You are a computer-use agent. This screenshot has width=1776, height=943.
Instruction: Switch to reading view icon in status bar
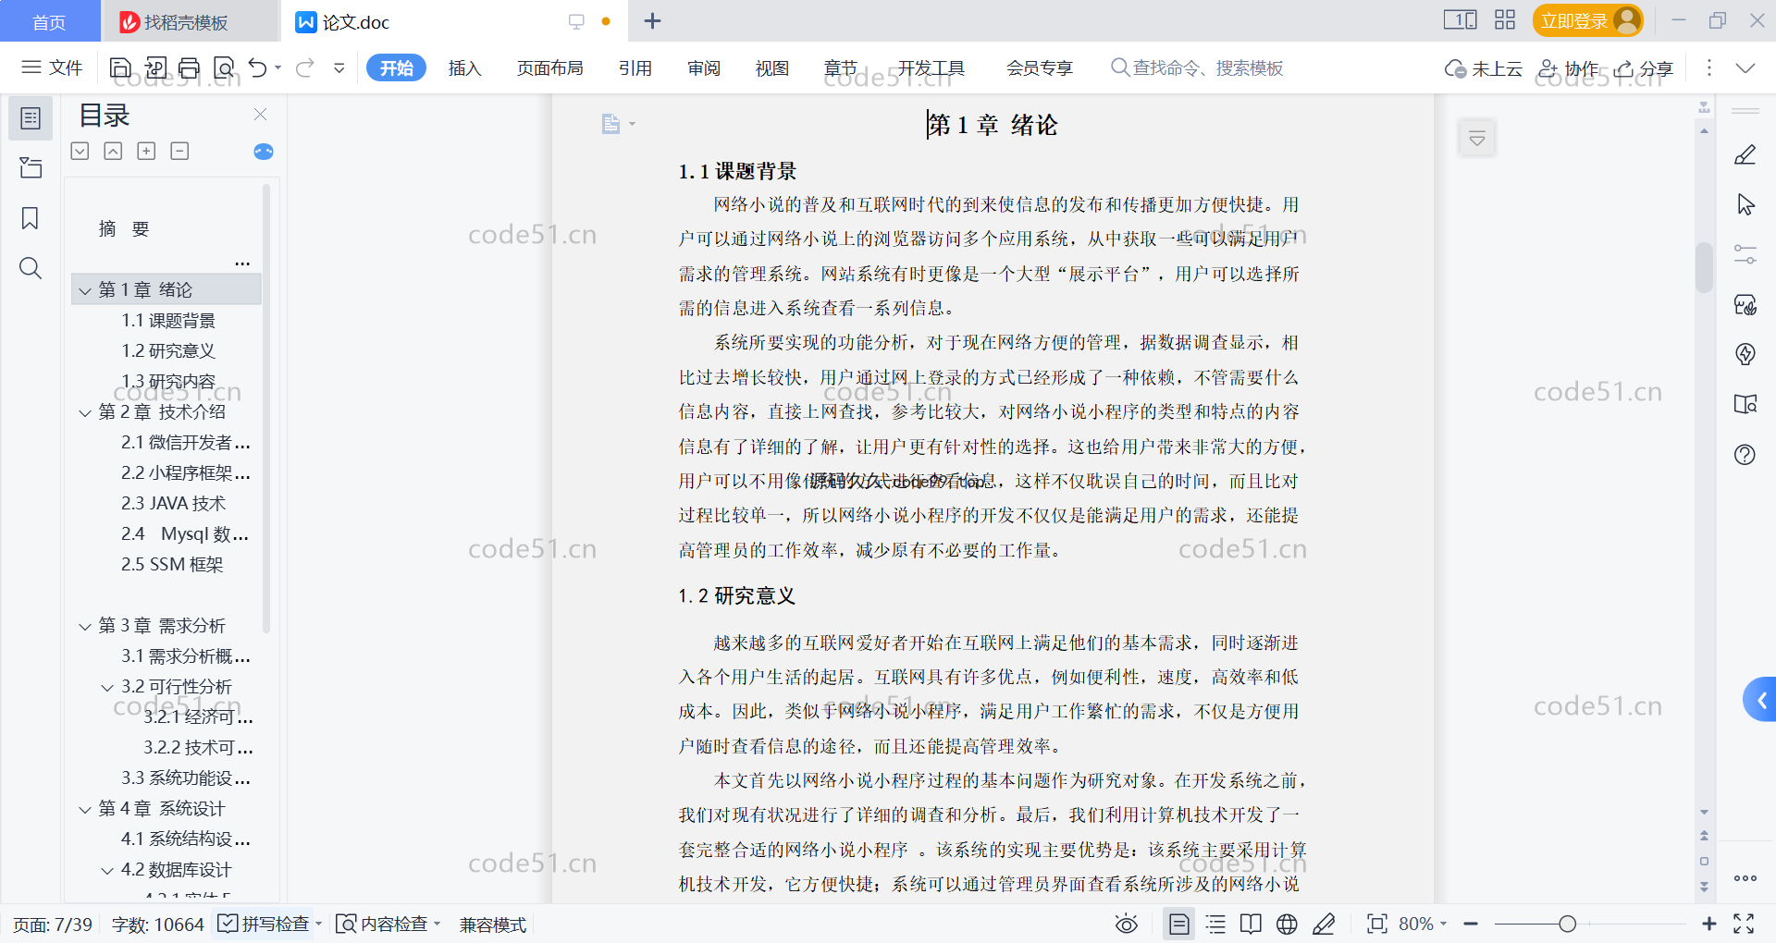(1251, 924)
